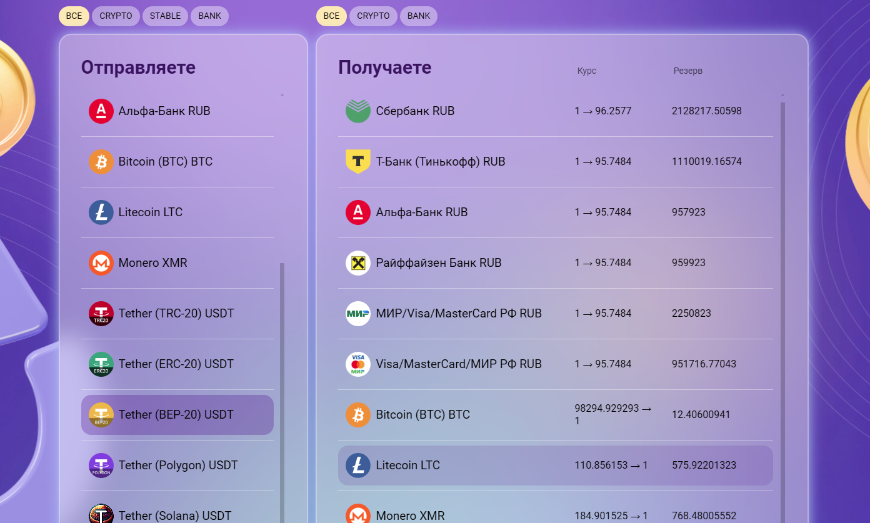Click the Litecoin logo in the receive list
The height and width of the screenshot is (523, 870).
[x=358, y=466]
